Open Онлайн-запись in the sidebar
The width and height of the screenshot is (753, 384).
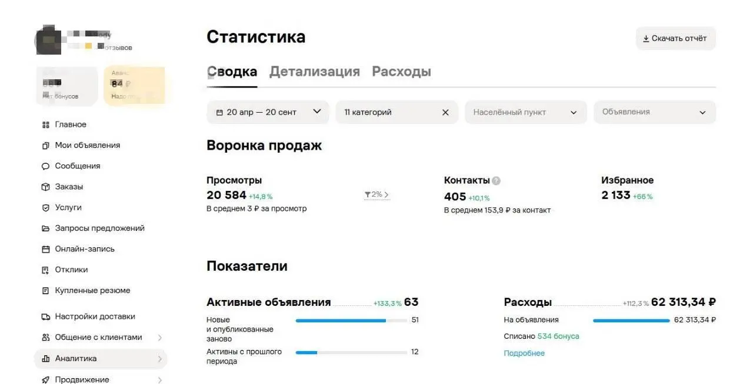point(85,249)
